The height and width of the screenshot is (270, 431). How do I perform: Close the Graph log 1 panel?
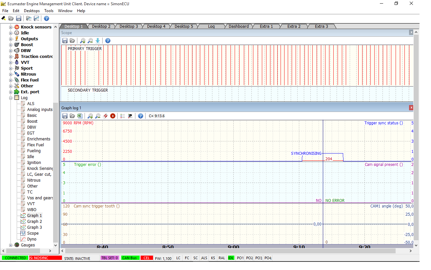[411, 108]
